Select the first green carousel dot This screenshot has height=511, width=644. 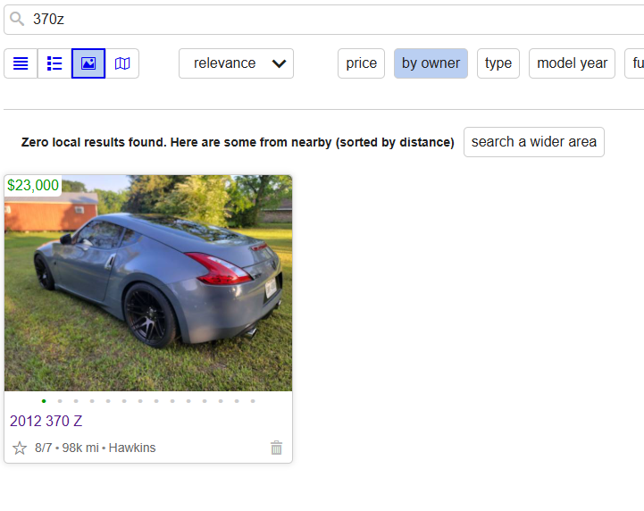coord(44,401)
